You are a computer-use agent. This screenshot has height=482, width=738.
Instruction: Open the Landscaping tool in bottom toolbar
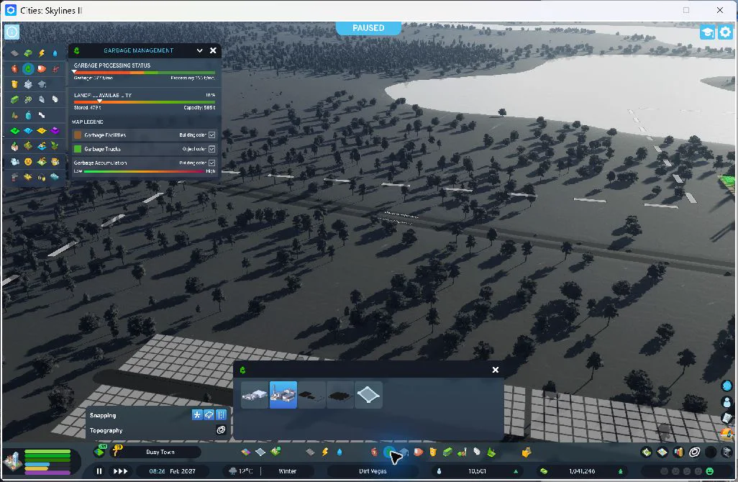pyautogui.click(x=491, y=452)
